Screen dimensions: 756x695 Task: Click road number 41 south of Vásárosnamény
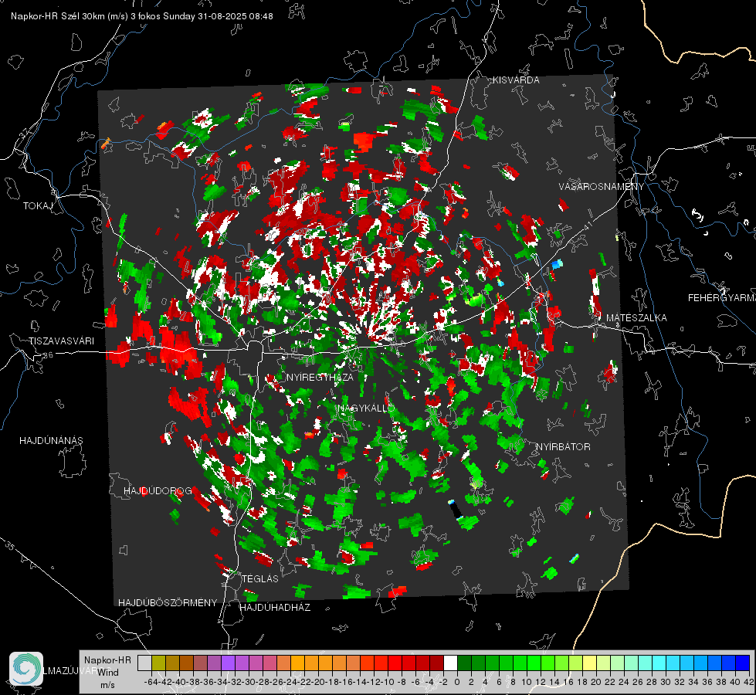[587, 226]
